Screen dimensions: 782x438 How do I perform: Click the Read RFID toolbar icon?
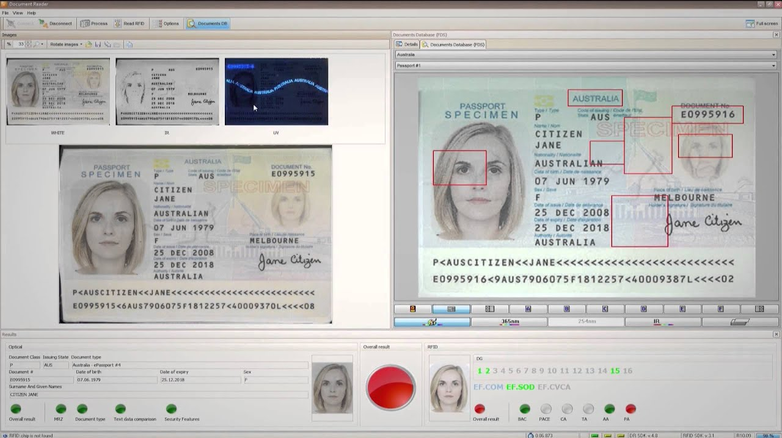128,24
